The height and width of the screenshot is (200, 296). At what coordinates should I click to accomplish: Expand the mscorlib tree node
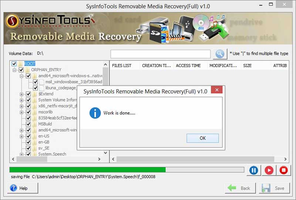[x=21, y=112]
